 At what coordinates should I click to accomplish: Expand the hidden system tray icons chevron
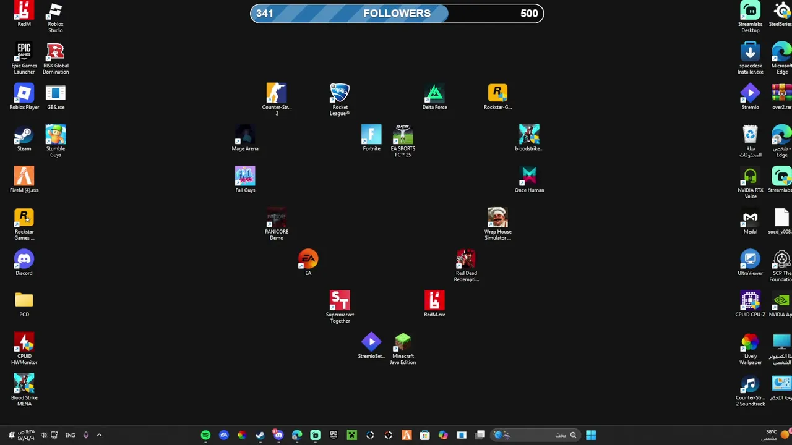coord(99,435)
